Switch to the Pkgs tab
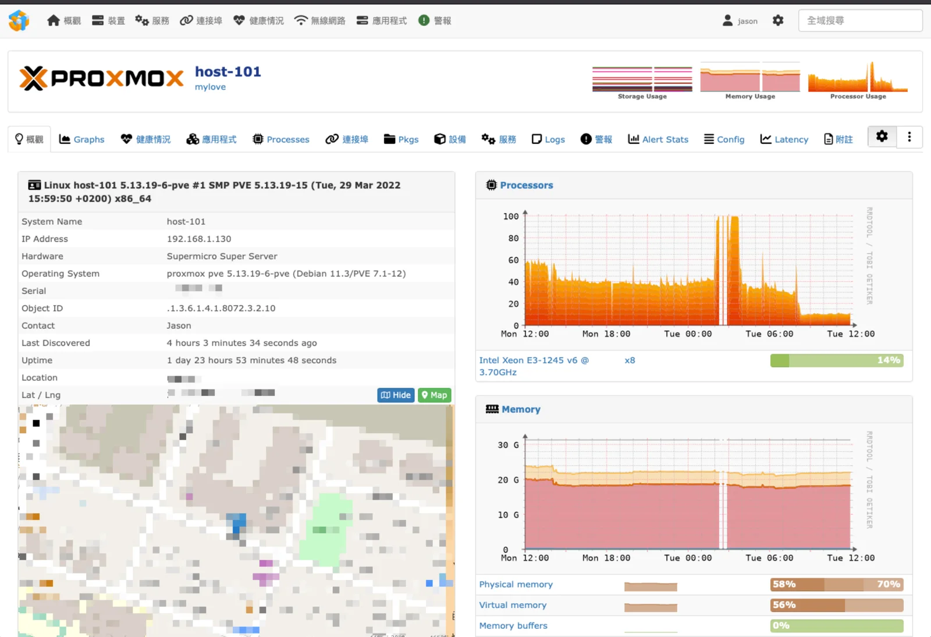 coord(401,139)
